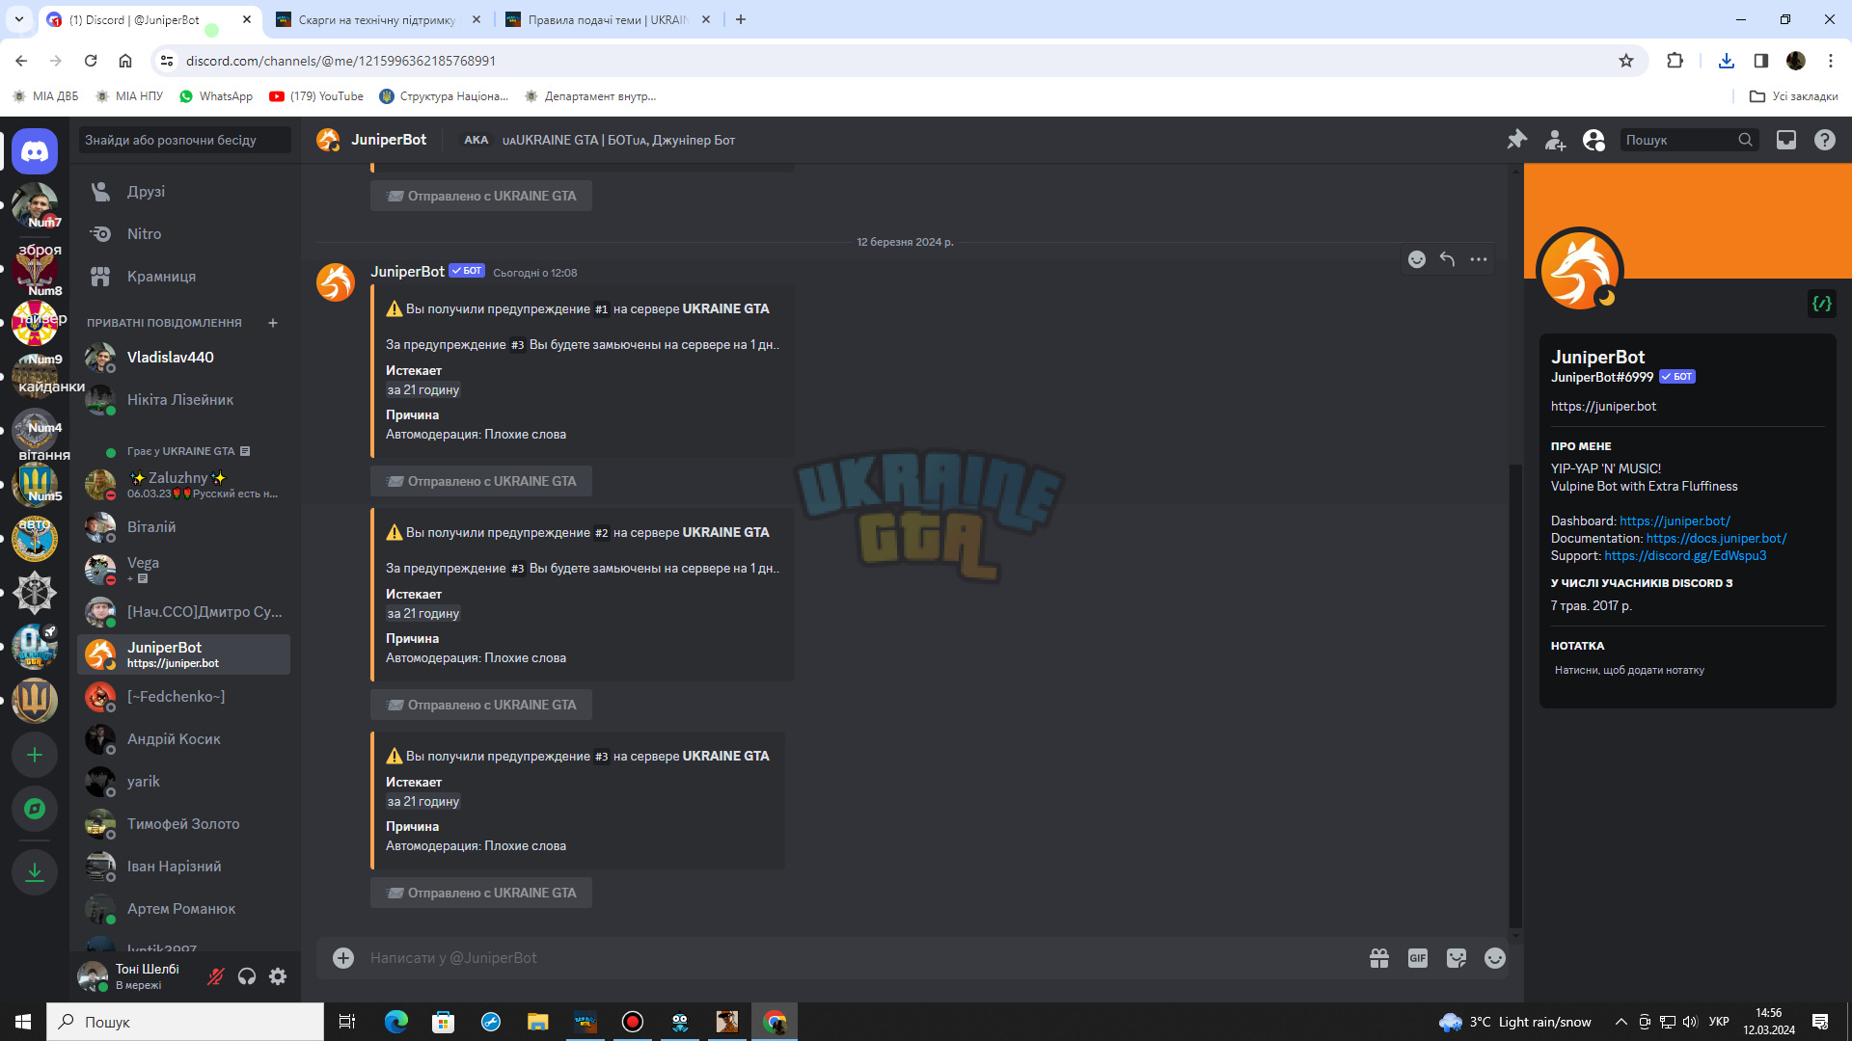Toggle headphones deafen

247,976
